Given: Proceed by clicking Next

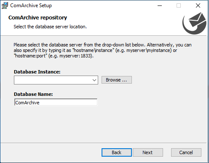Looking at the screenshot, I should [x=148, y=152].
